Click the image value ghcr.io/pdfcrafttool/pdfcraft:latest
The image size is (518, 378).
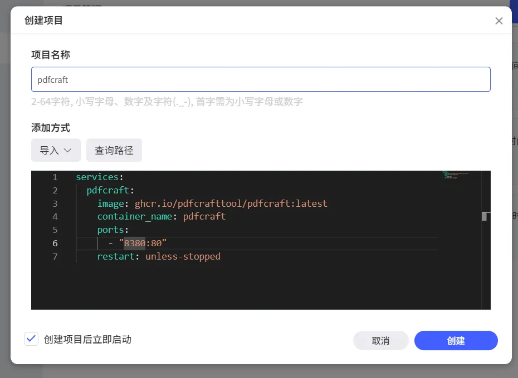[231, 203]
